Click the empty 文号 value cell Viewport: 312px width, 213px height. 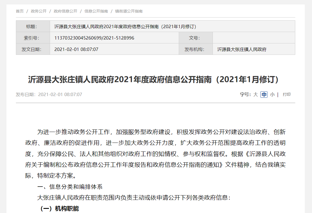click(254, 38)
